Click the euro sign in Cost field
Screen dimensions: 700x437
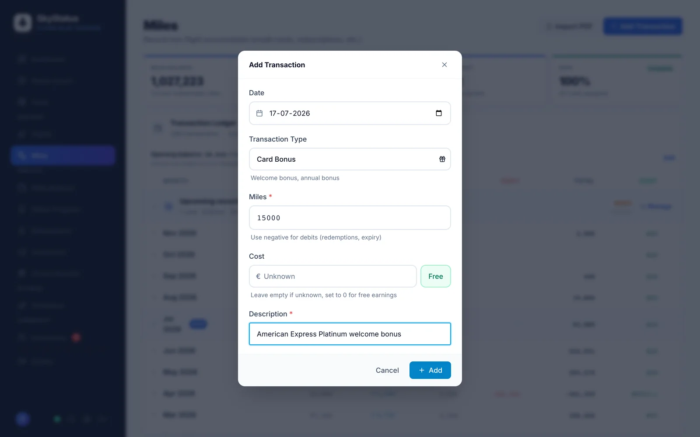(258, 276)
